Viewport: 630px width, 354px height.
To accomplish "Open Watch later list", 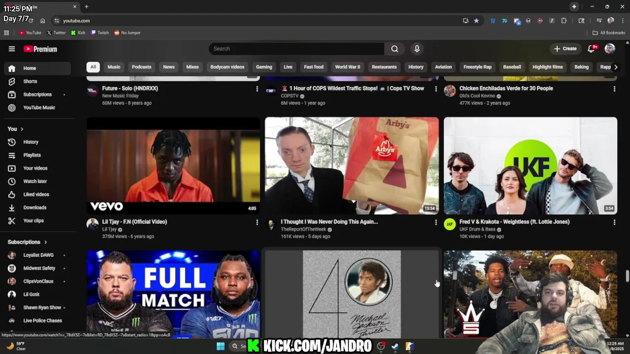I will (37, 181).
